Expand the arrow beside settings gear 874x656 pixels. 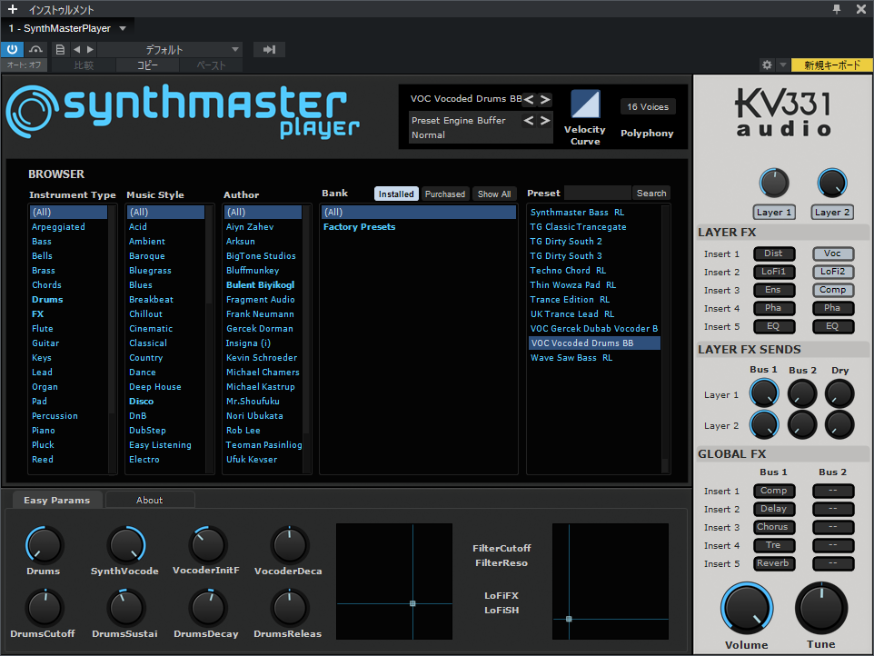782,65
